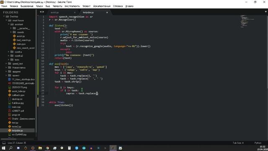Open assist.py Python file icon in sidebar

[14, 36]
